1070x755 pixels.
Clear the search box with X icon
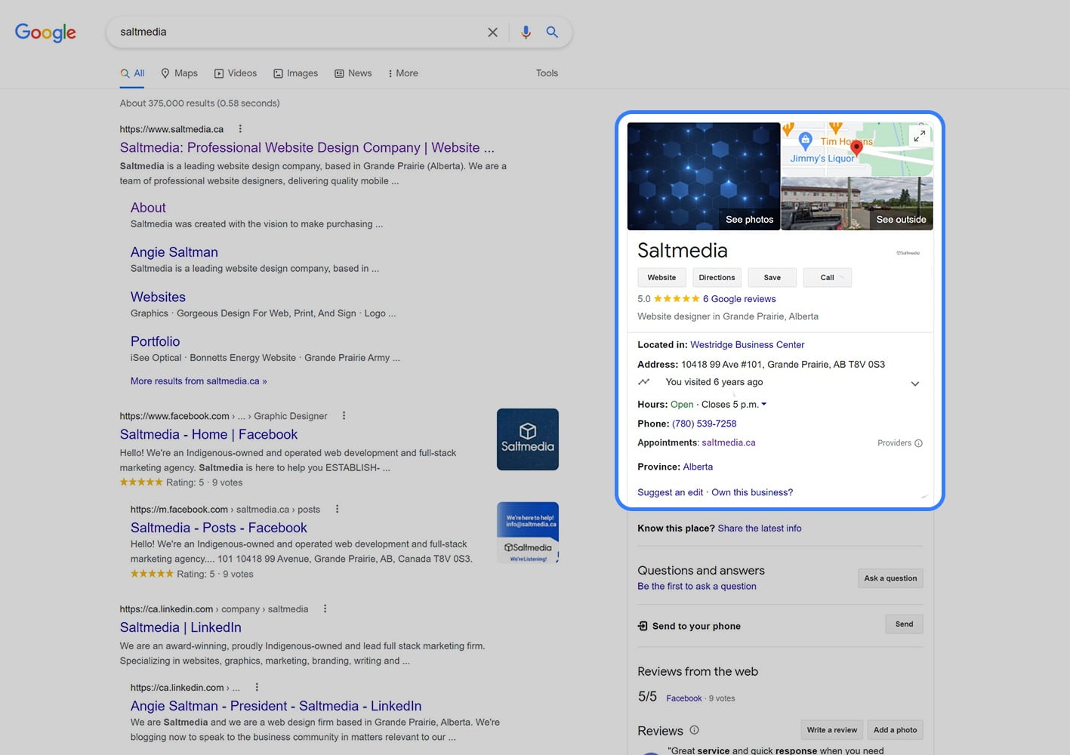click(492, 32)
